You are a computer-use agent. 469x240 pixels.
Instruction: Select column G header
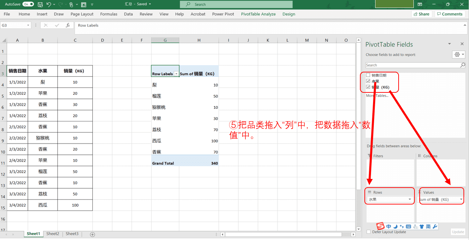[x=165, y=40]
